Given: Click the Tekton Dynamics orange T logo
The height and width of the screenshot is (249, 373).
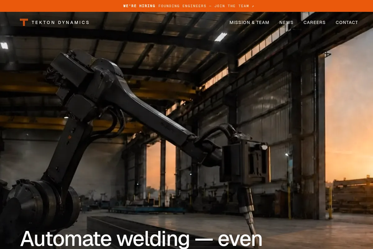Looking at the screenshot, I should [x=24, y=22].
